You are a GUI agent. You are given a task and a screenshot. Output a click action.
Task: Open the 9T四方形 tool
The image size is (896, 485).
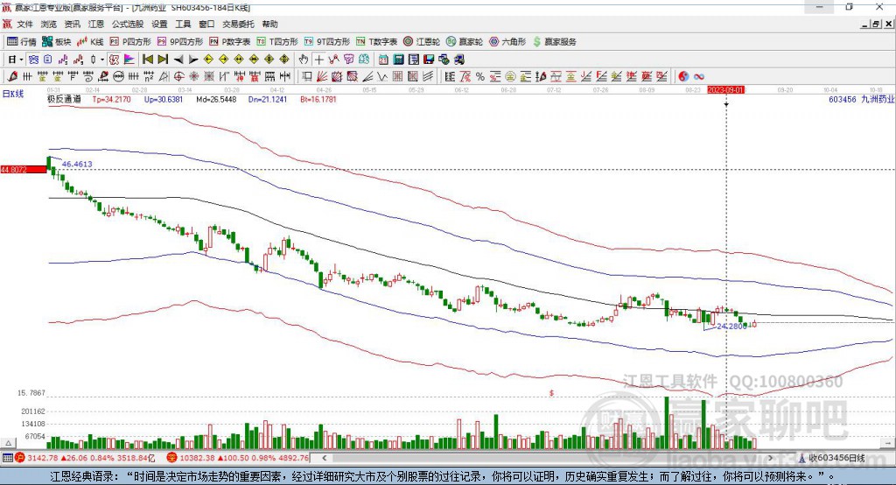[x=327, y=42]
